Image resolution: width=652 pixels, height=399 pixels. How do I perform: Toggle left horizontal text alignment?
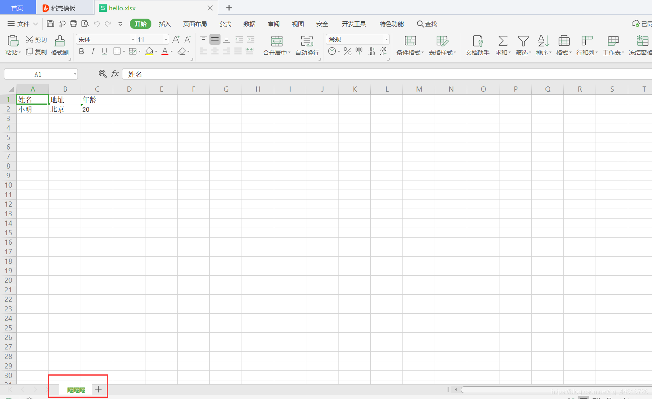[203, 51]
